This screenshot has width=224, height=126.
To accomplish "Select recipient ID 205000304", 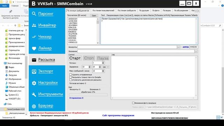I will pos(73,19).
